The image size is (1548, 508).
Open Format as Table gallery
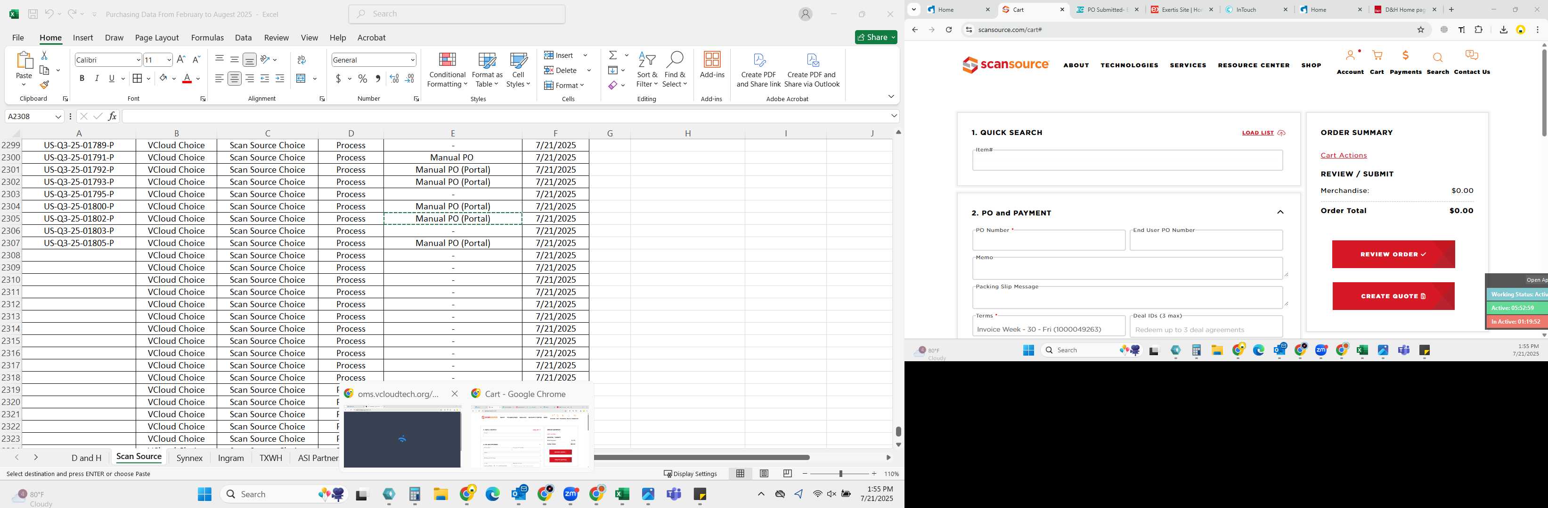(487, 70)
